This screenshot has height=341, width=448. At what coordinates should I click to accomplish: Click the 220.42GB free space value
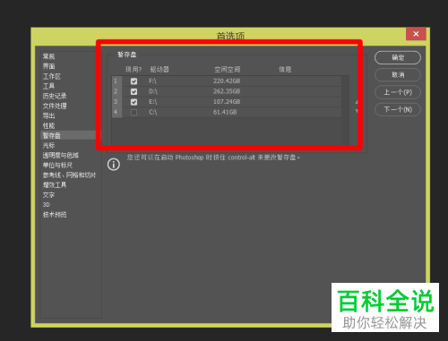227,81
